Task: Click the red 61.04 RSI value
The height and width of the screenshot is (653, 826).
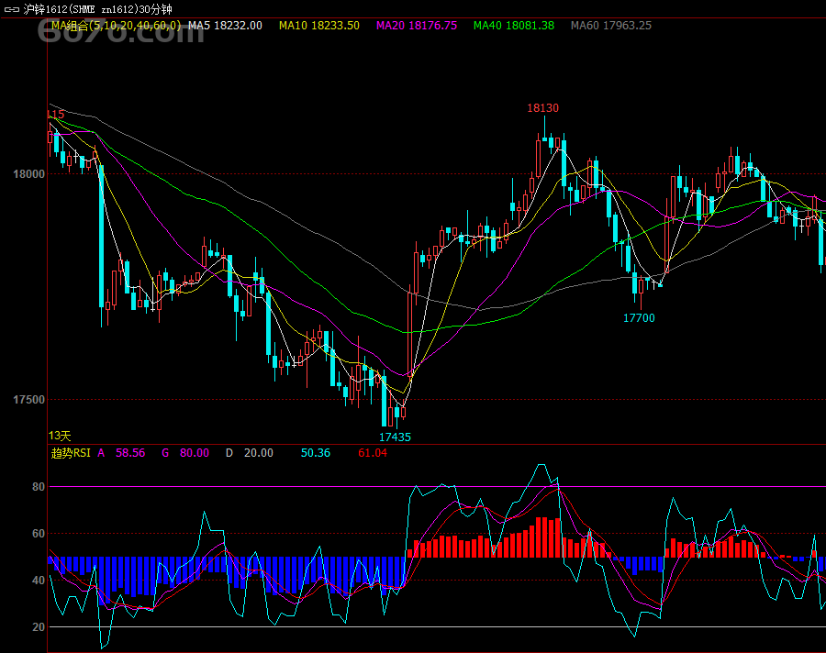Action: click(x=373, y=453)
